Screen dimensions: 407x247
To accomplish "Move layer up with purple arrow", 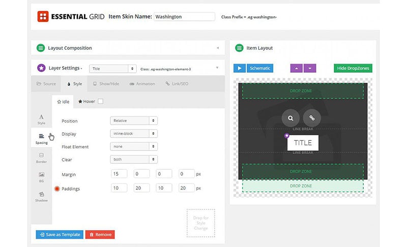I will tap(296, 68).
